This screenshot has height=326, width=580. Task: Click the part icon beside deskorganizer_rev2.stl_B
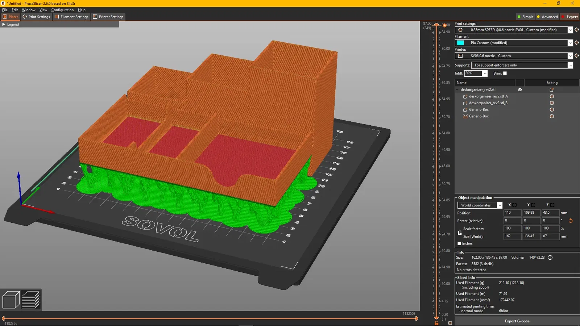coord(465,103)
